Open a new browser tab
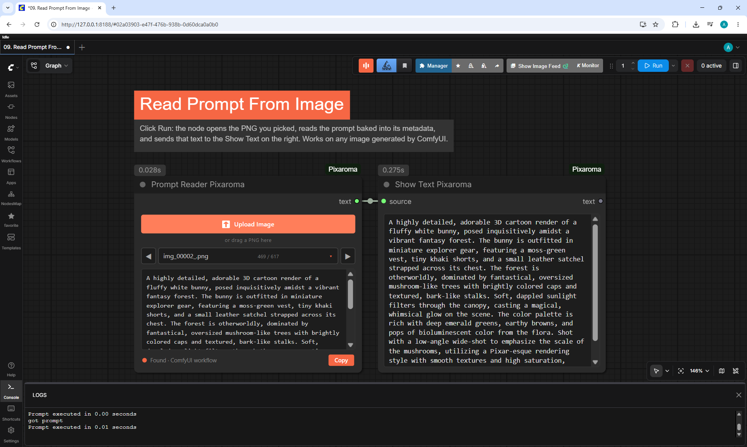The image size is (747, 447). click(x=114, y=8)
